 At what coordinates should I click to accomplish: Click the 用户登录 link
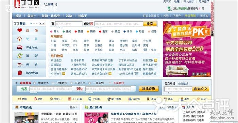click(x=204, y=1)
